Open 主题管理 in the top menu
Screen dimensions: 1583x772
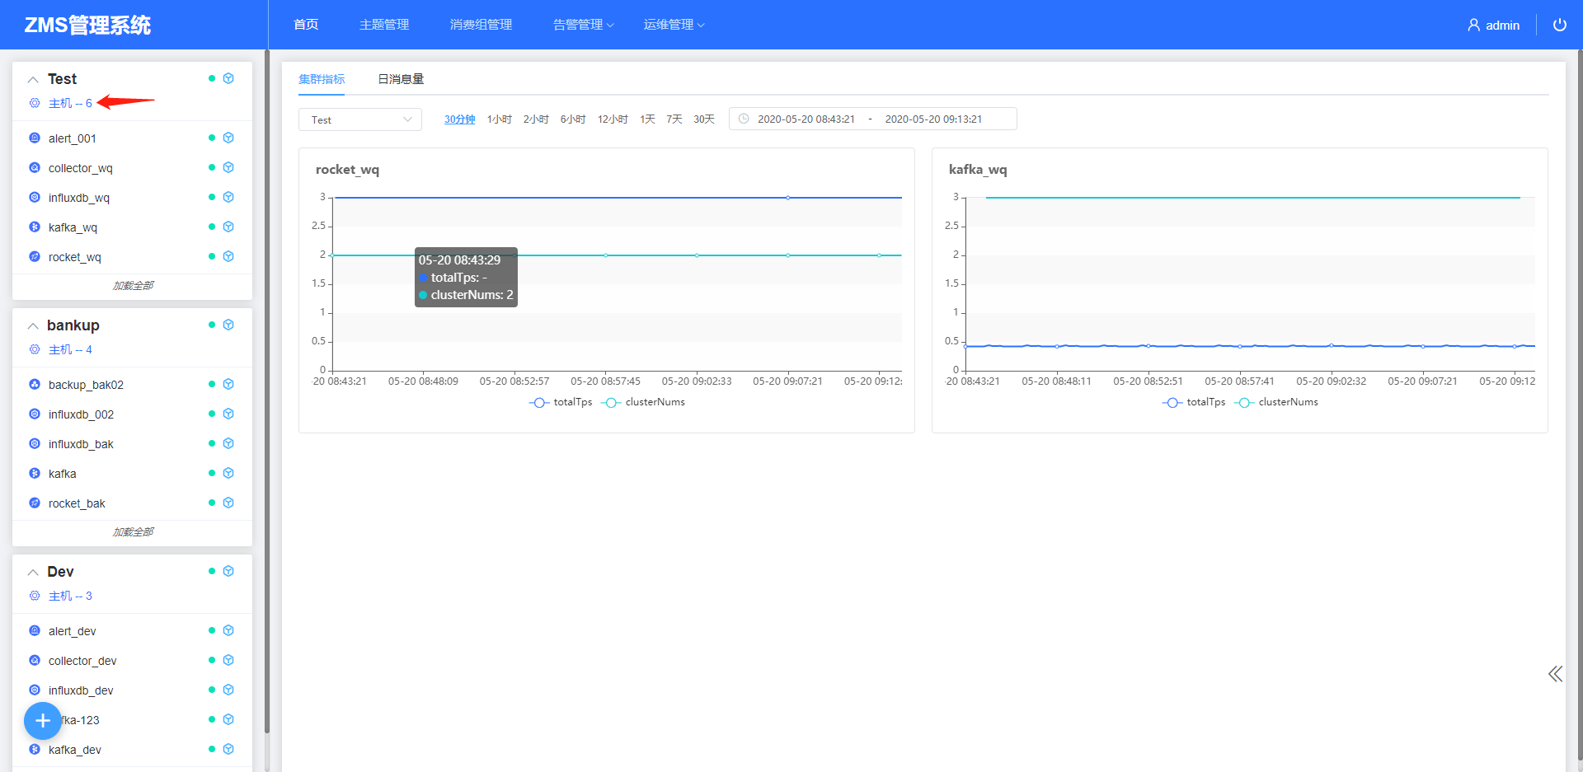[384, 25]
